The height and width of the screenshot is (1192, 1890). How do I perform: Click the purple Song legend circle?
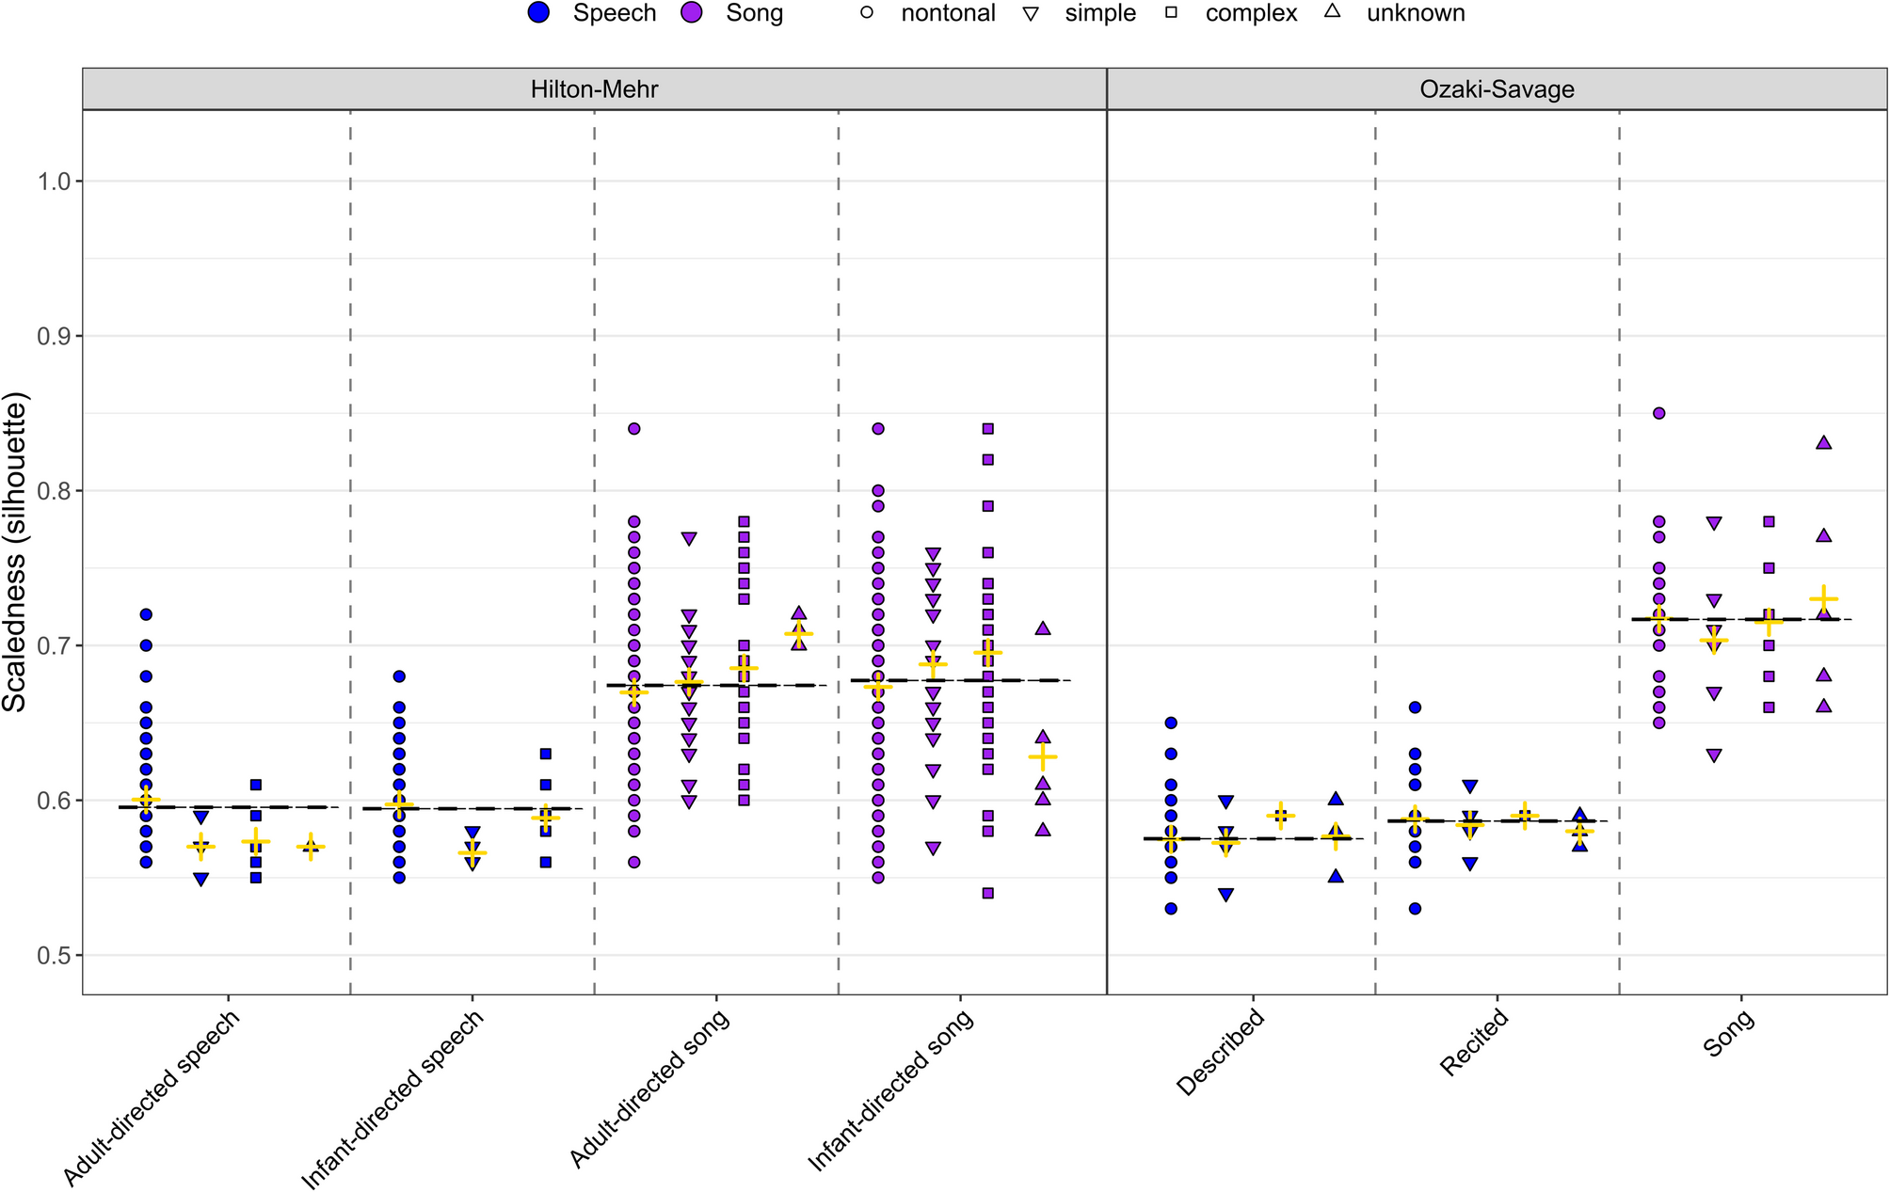[693, 13]
